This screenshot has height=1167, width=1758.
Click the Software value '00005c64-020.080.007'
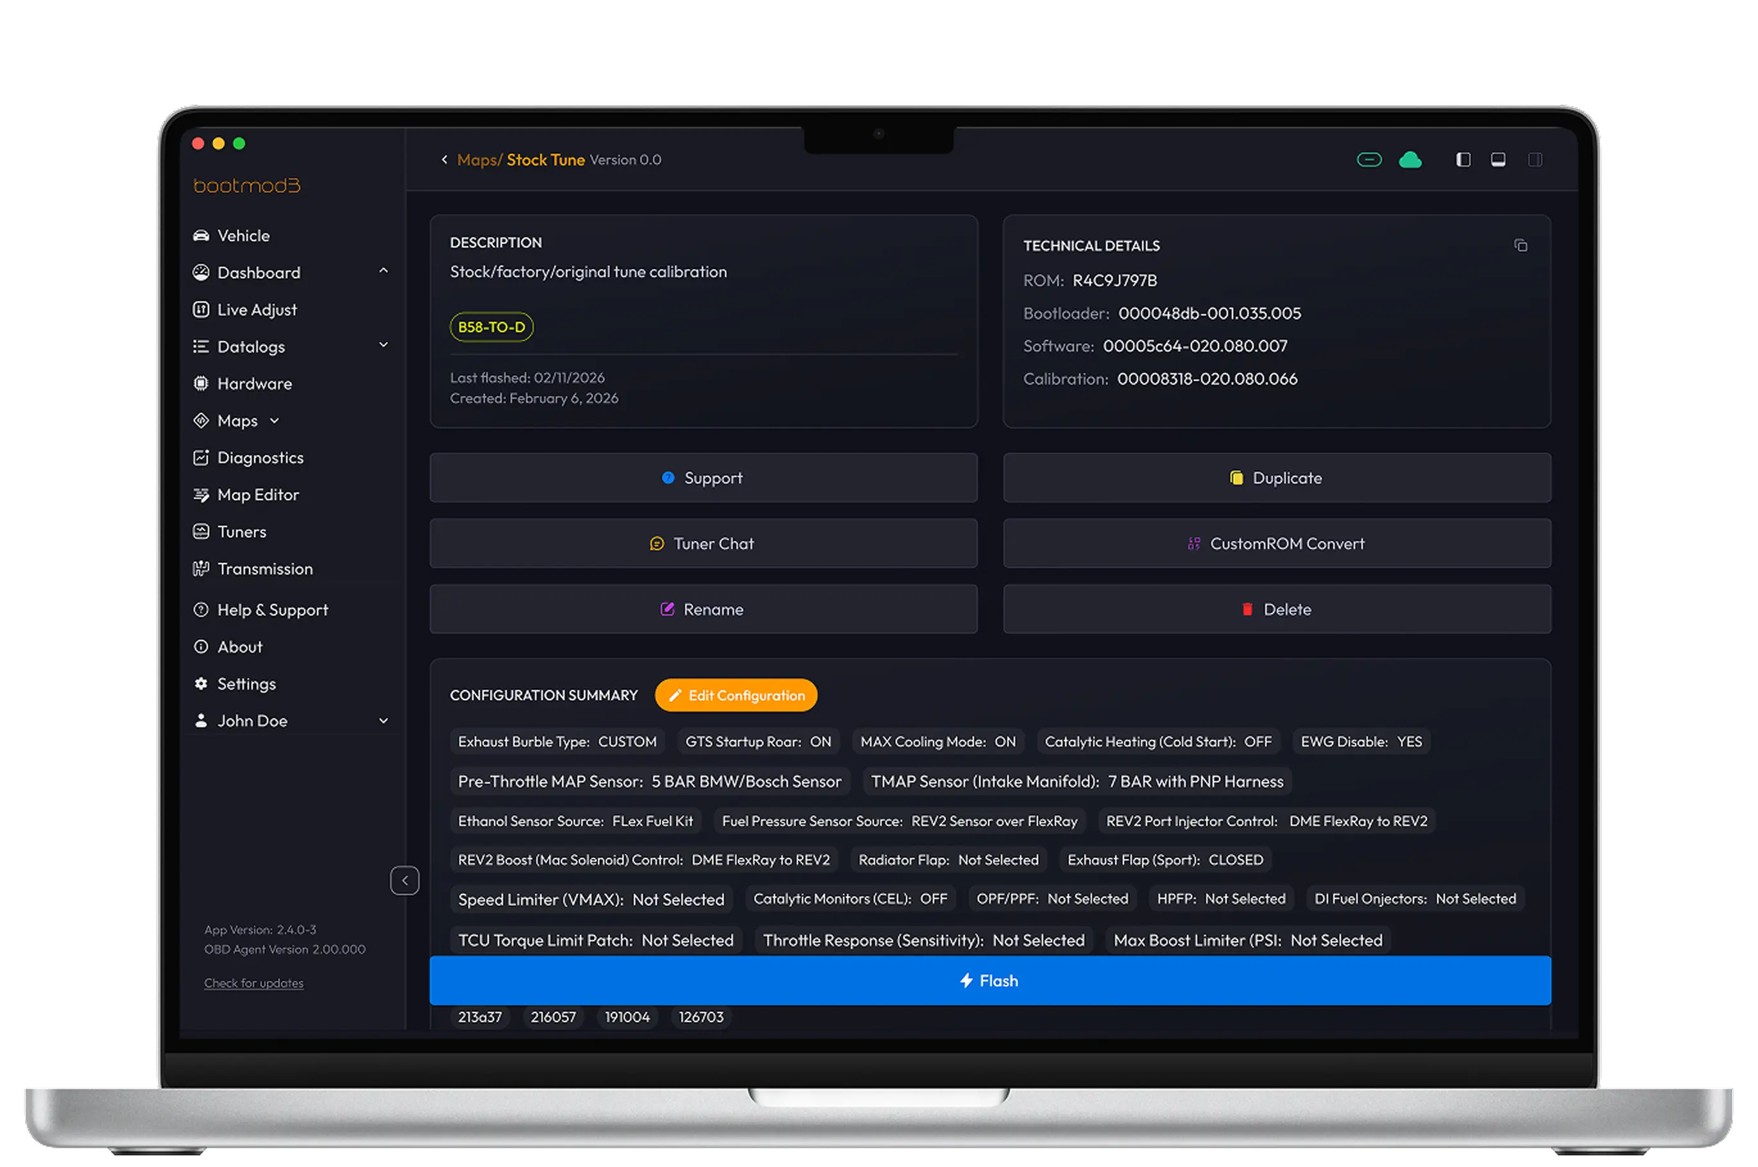point(1194,346)
